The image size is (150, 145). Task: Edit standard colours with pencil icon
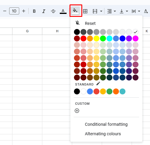(98, 84)
